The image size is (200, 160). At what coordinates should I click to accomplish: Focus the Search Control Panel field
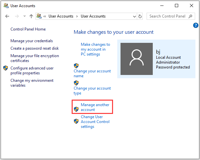tap(167, 16)
